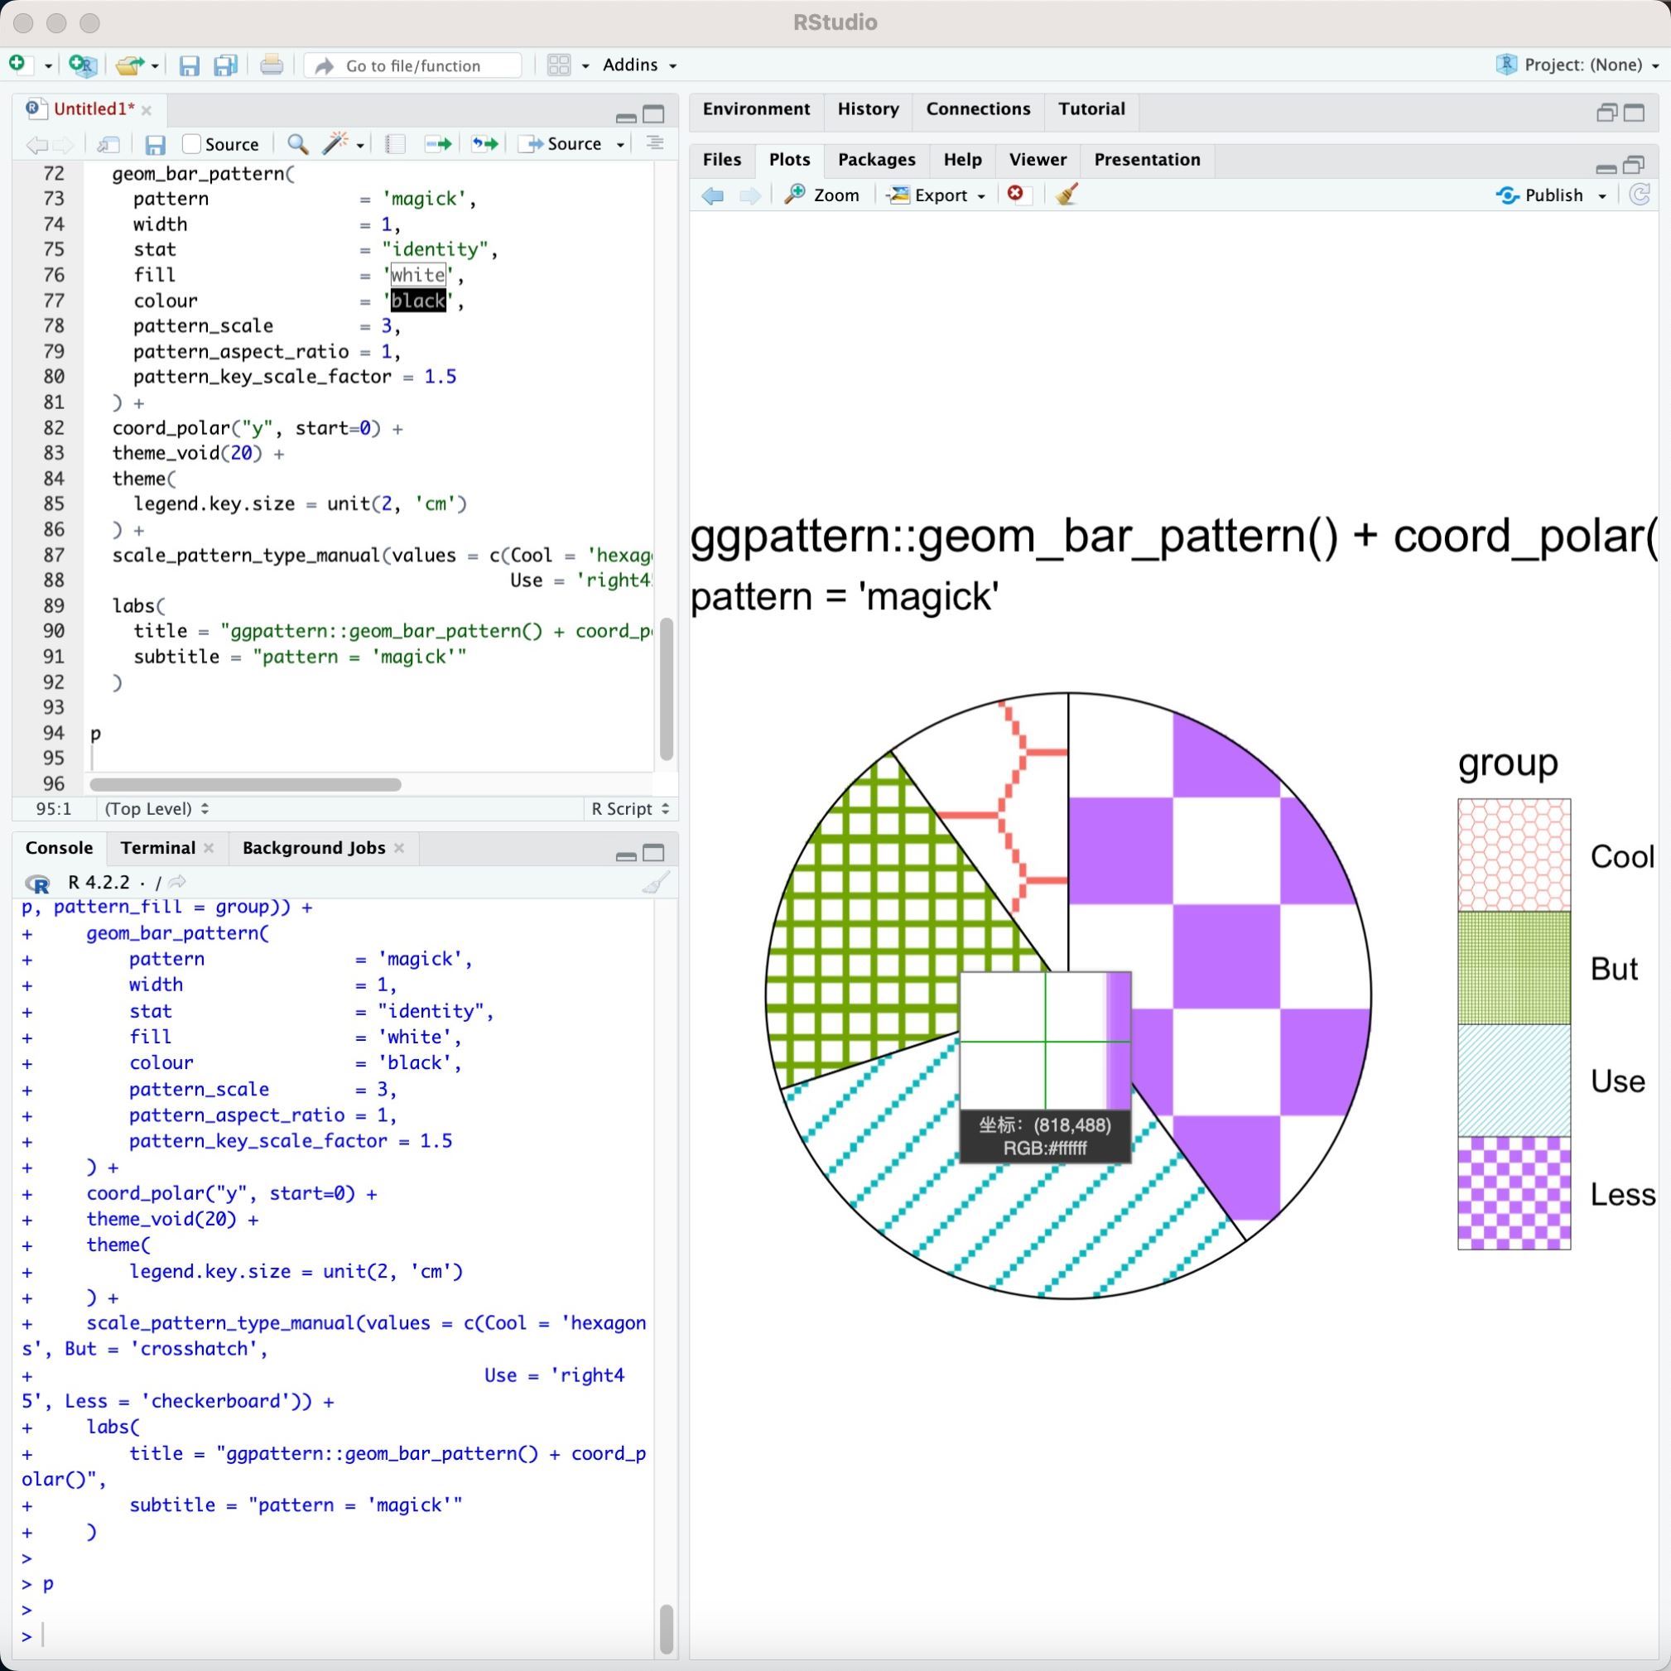Click the Run current line icon
Image resolution: width=1671 pixels, height=1671 pixels.
coord(438,143)
